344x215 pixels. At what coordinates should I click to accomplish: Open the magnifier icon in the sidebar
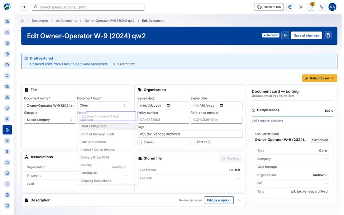(x=7, y=76)
